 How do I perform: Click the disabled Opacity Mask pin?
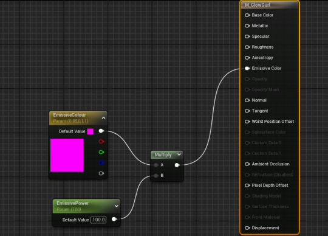pos(247,89)
